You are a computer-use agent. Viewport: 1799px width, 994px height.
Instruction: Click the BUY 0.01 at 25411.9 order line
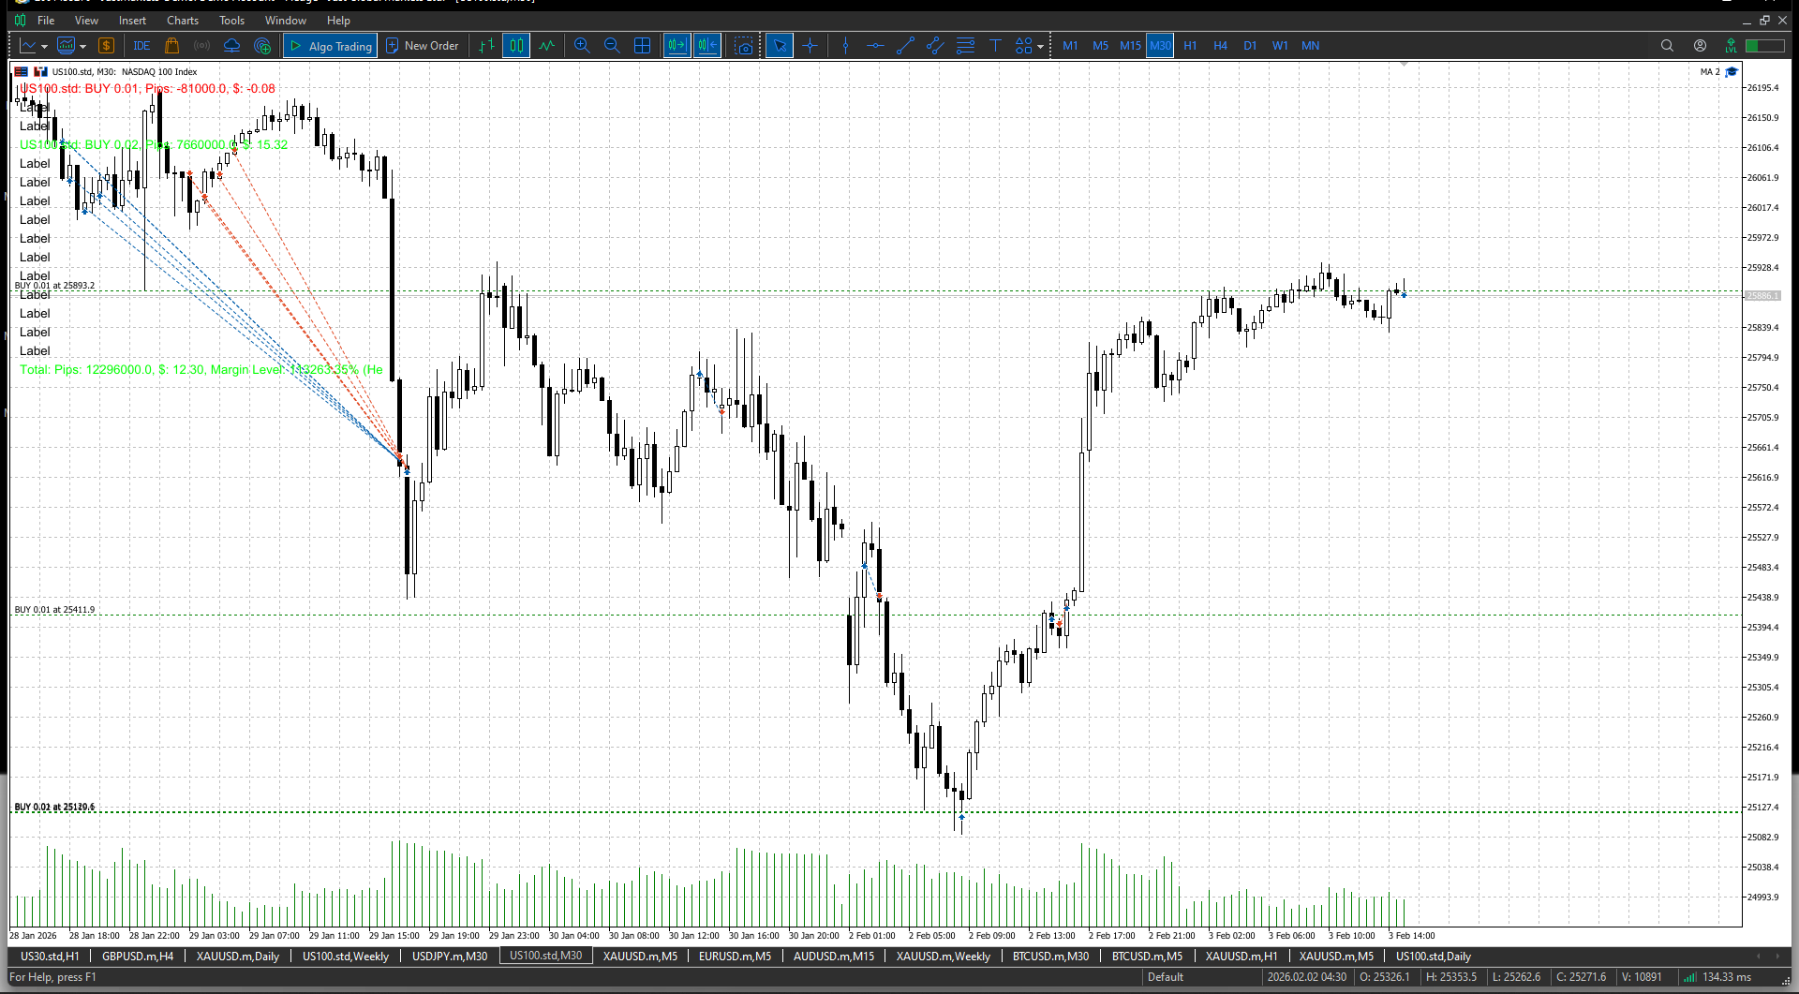pyautogui.click(x=876, y=616)
